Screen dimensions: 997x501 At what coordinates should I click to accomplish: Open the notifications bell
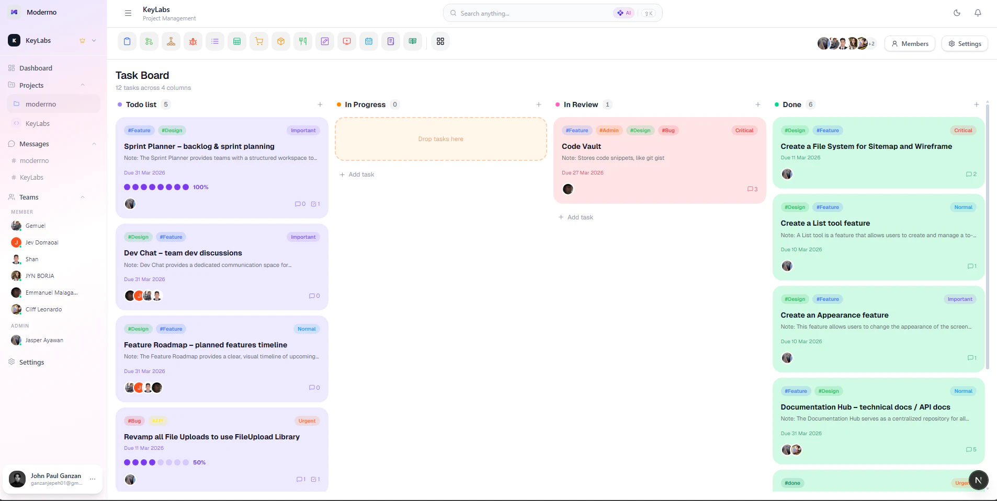978,13
